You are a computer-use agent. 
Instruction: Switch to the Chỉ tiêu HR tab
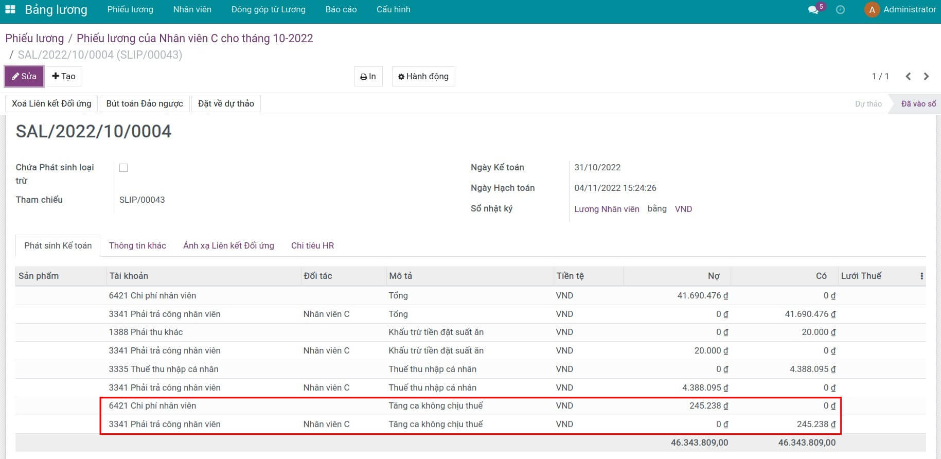312,246
